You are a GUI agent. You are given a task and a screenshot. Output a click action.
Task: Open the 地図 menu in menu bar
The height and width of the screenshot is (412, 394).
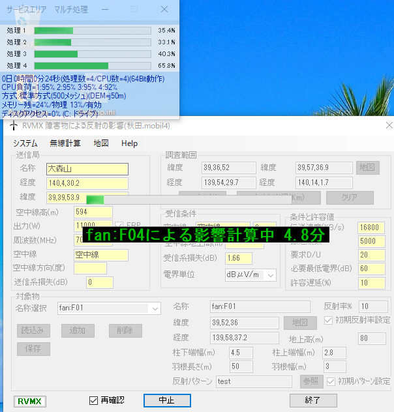(x=101, y=143)
